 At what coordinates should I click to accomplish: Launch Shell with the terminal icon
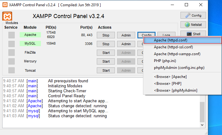193,34
